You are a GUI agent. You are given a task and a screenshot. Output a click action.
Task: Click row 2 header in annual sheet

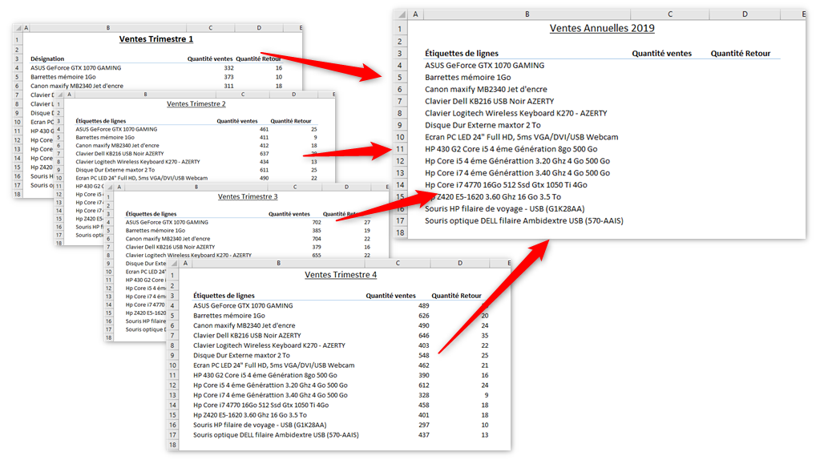coord(400,41)
